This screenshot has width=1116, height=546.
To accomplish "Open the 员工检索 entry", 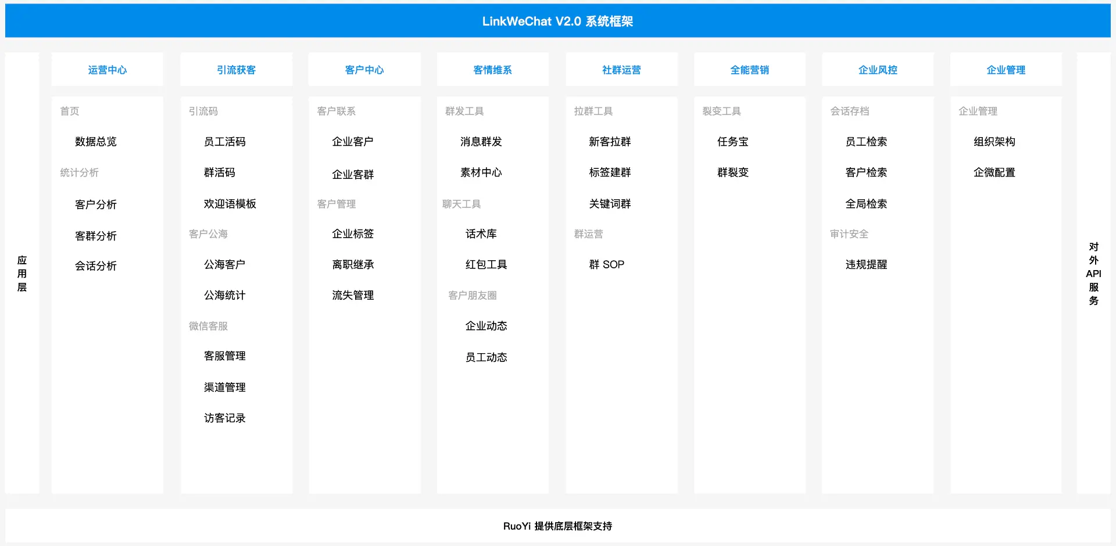I will [x=866, y=142].
